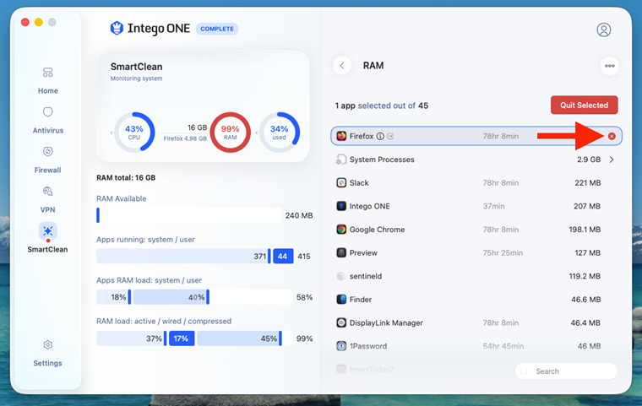Click the '75hr 25min' Preview runtime
This screenshot has height=406, width=642.
(503, 253)
